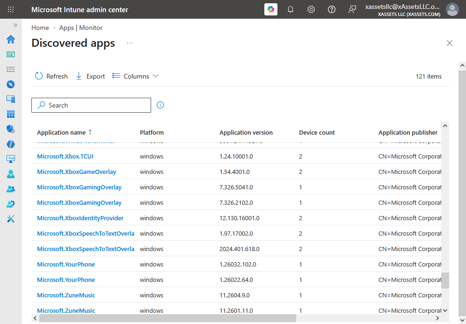Refresh the discovered apps list

(51, 76)
